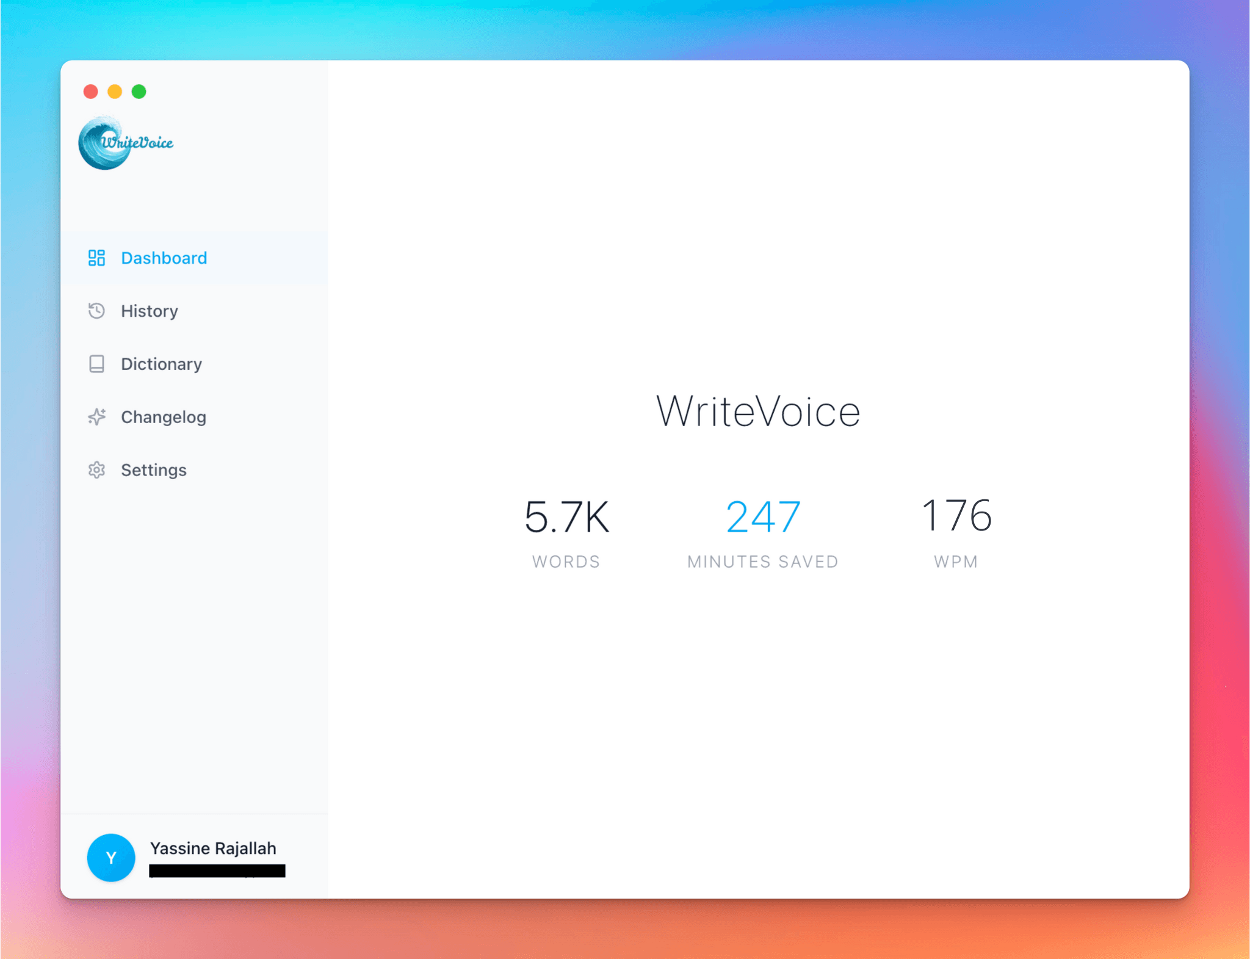Click the WriteVoice heading text

(758, 411)
